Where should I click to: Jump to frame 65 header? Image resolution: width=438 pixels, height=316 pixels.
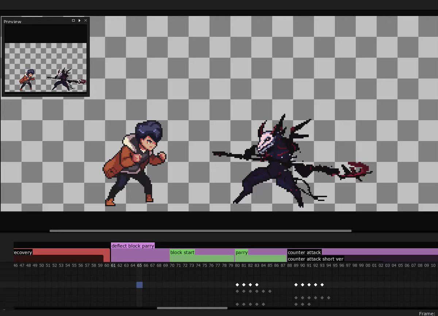tap(139, 265)
